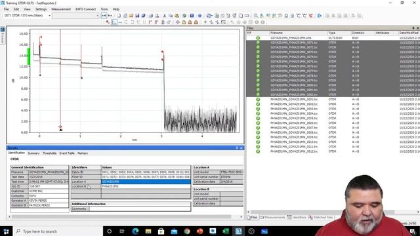Open the View menu

tap(27, 9)
